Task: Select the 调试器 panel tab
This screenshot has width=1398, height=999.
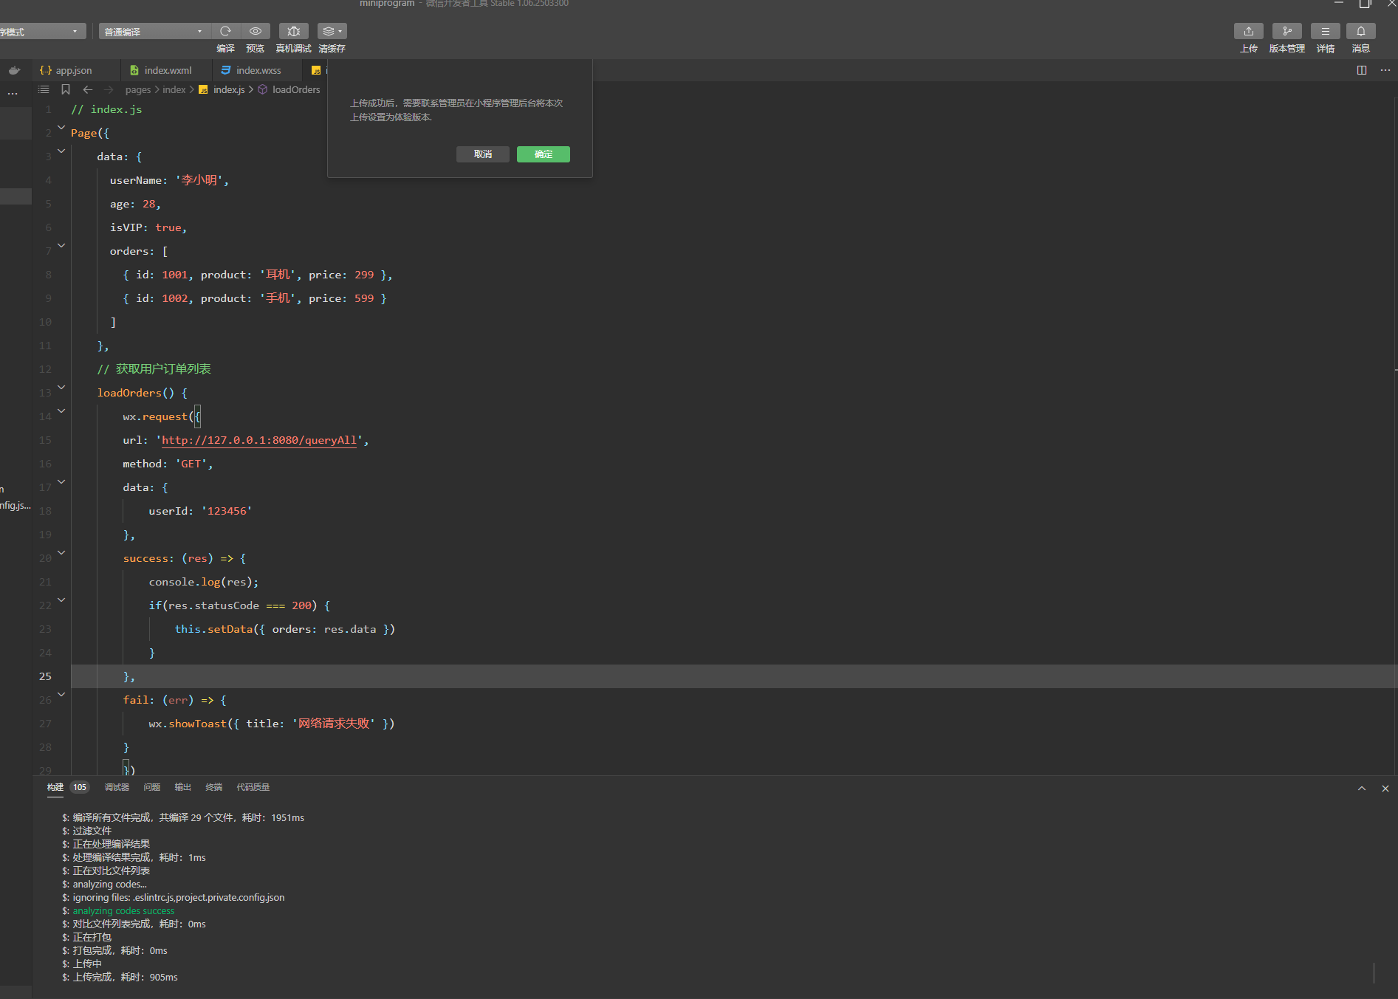Action: tap(117, 787)
